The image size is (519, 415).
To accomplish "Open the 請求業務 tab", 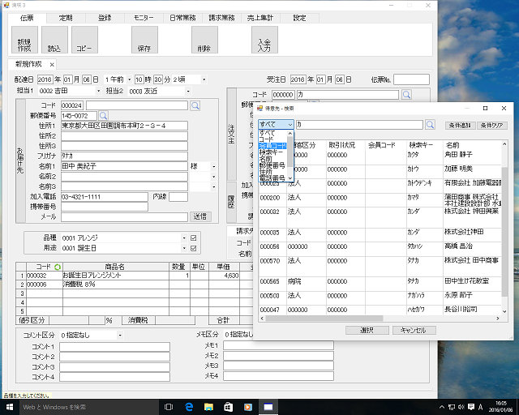I will [x=221, y=18].
